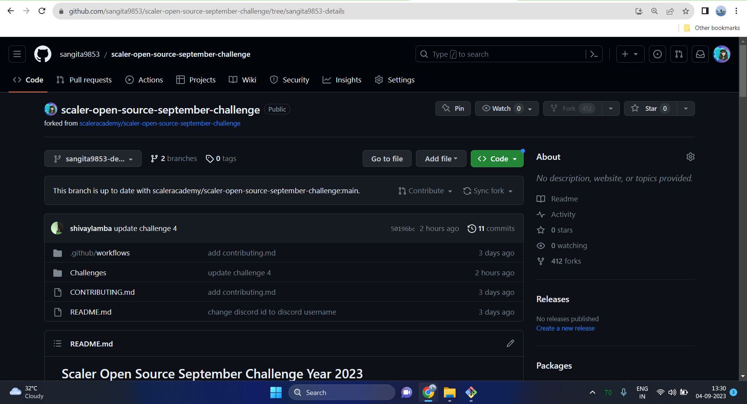Image resolution: width=747 pixels, height=404 pixels.
Task: Open GitHub homepage via the logo
Action: (x=42, y=54)
